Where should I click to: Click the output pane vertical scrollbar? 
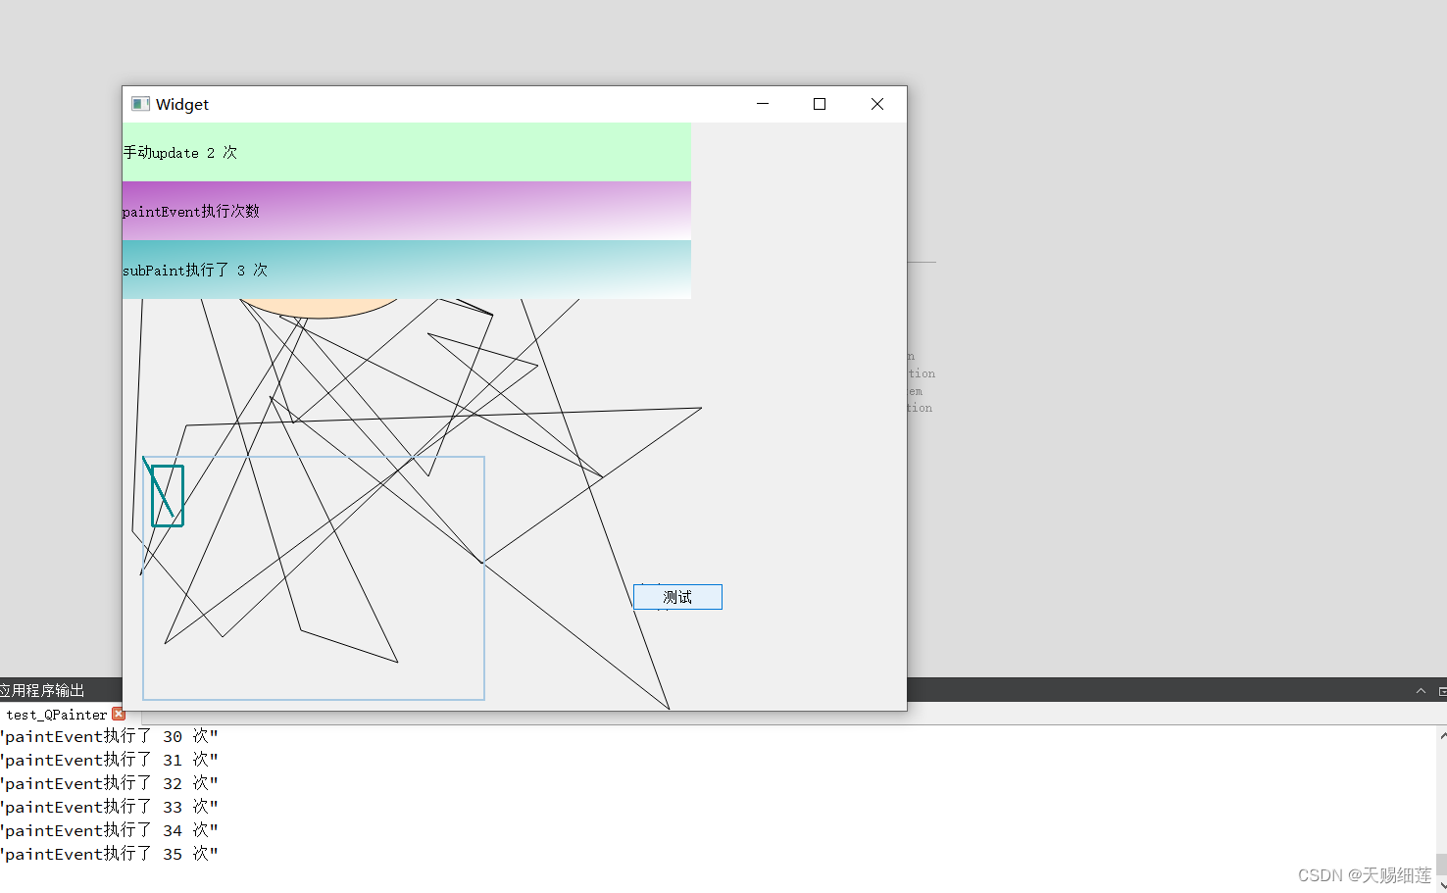point(1441,809)
